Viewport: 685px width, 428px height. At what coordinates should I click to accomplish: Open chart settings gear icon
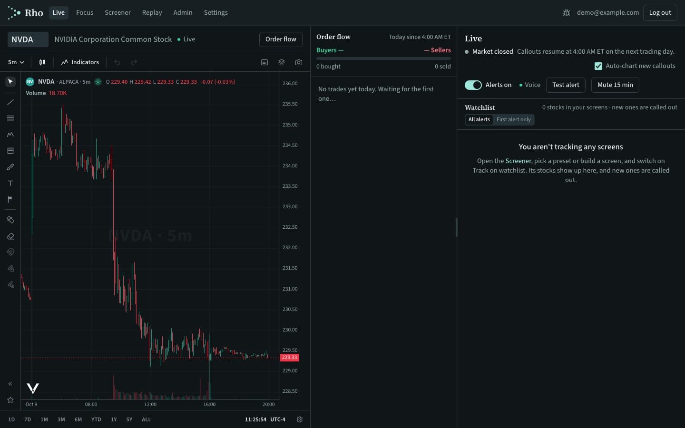click(x=300, y=419)
